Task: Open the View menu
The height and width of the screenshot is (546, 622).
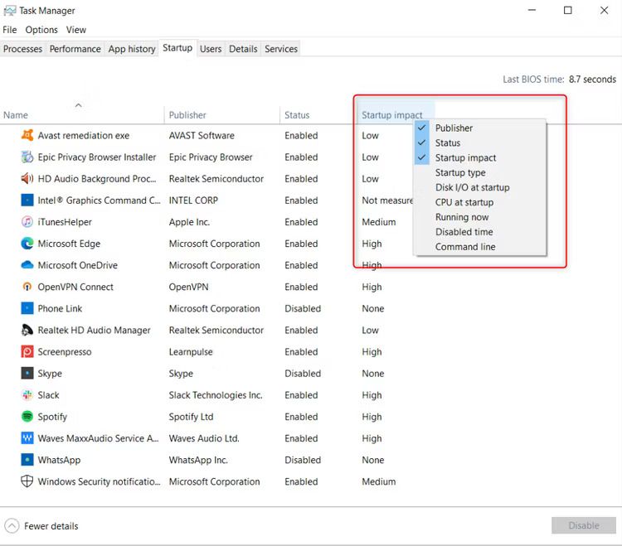Action: click(x=75, y=30)
